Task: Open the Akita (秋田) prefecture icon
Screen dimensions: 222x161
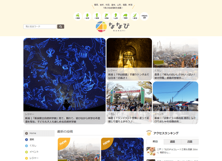Action: coord(97,16)
